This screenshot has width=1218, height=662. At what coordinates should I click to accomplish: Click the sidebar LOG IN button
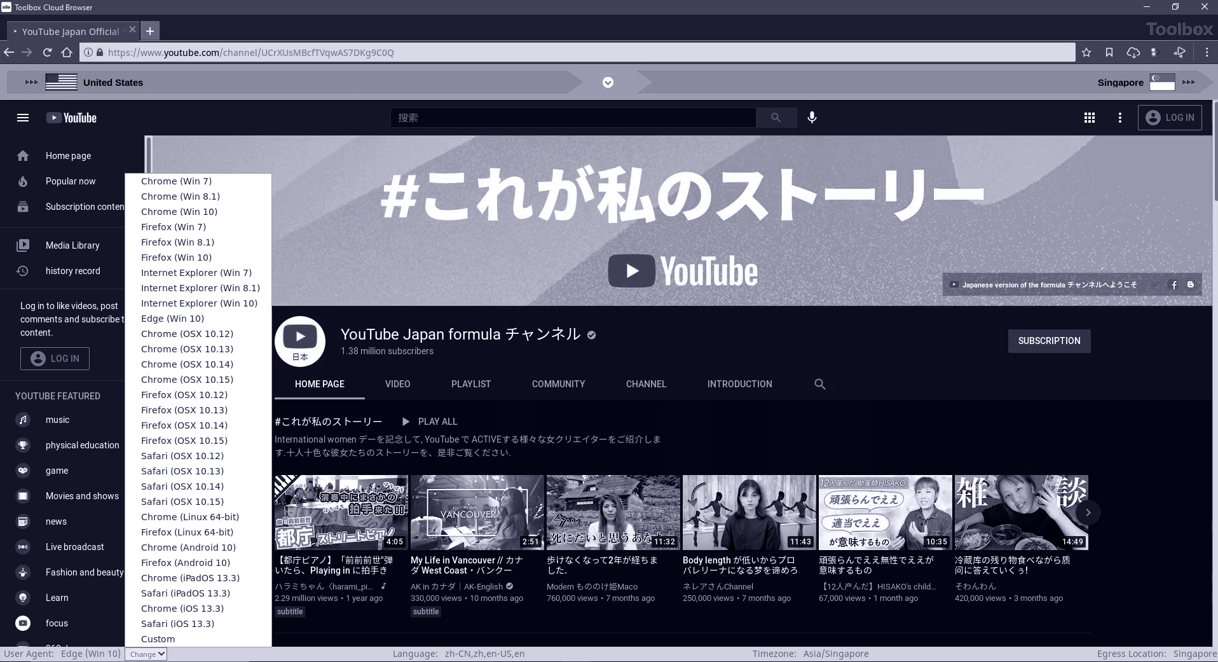pyautogui.click(x=55, y=359)
